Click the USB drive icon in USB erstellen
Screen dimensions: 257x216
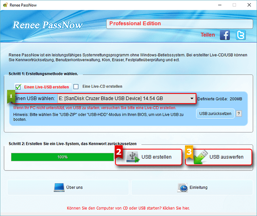coord(133,157)
